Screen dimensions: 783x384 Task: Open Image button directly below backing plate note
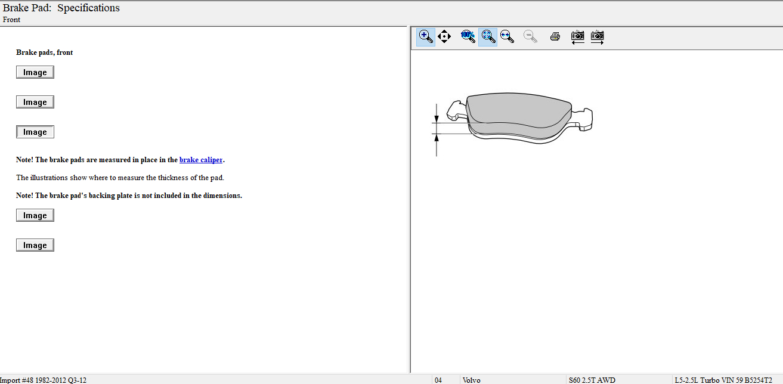click(35, 215)
